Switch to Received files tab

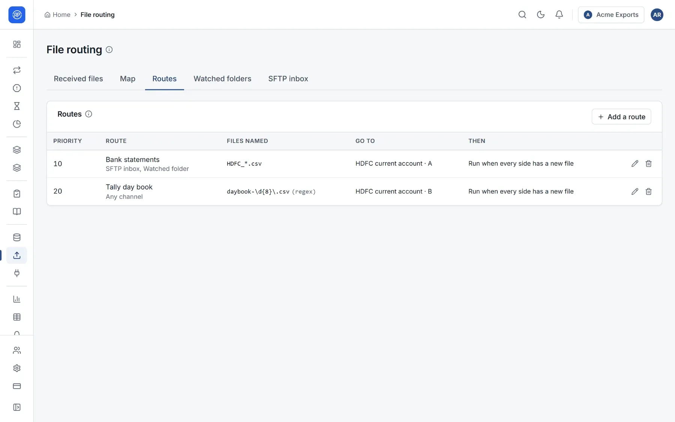pos(78,79)
